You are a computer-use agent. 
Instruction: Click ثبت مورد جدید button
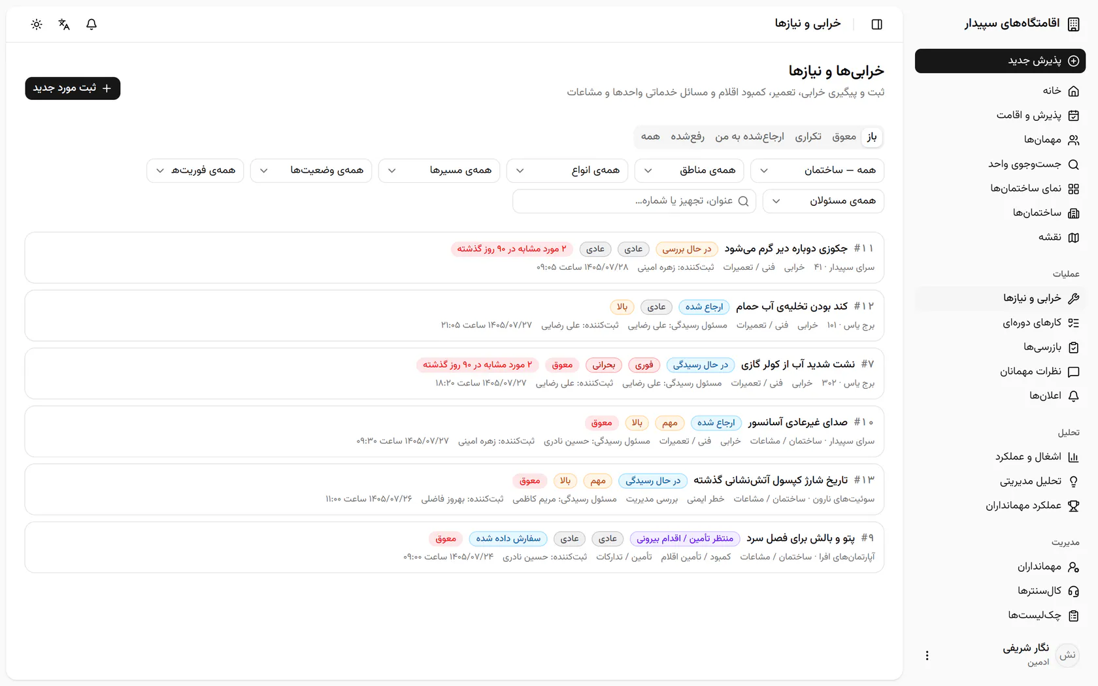73,88
